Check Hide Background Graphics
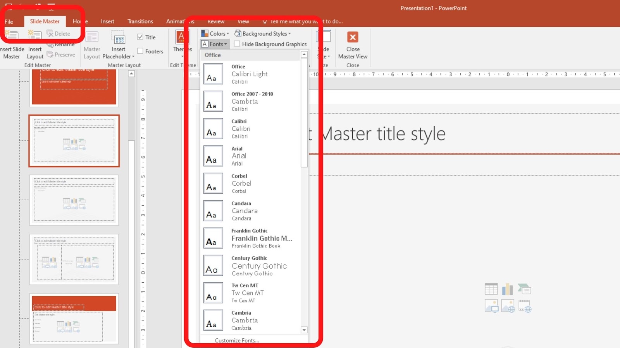Screen dimensions: 620x348 pyautogui.click(x=237, y=44)
